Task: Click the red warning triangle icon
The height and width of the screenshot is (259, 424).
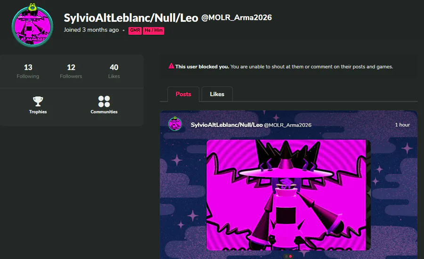Action: [171, 66]
